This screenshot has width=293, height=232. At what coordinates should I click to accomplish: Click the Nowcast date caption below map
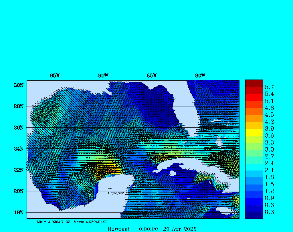(152, 229)
